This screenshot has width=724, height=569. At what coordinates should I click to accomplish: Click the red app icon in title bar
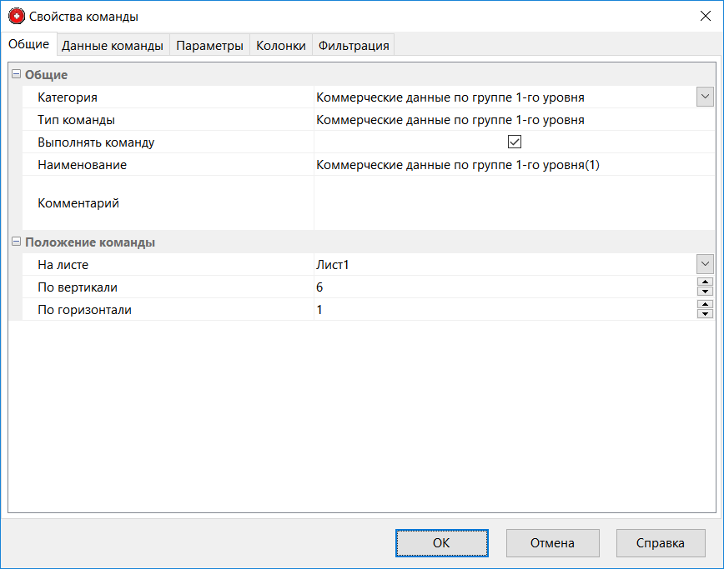(x=16, y=16)
